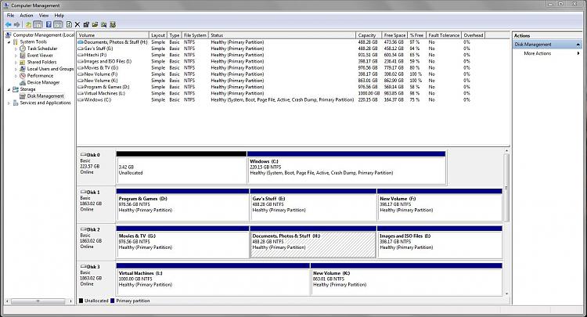
Task: Select Movies & TV (G:) row in volume list
Action: (x=273, y=68)
